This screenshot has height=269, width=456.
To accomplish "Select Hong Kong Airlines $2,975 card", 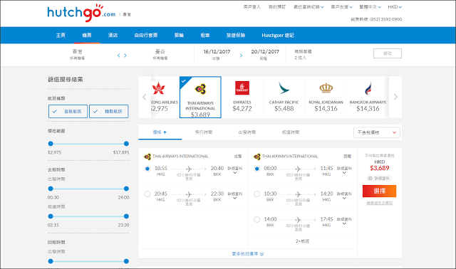I will click(165, 97).
